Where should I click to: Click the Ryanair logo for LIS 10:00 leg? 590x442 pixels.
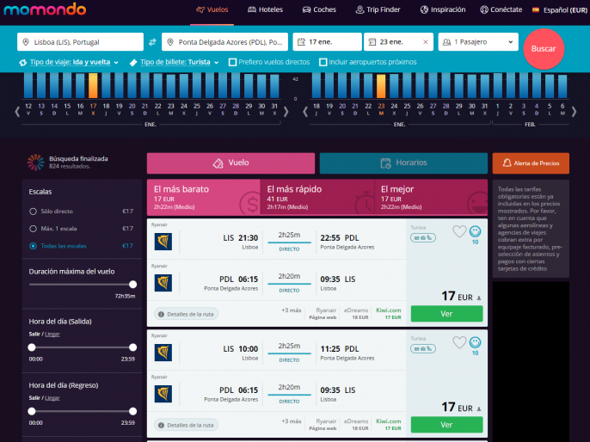tap(163, 353)
